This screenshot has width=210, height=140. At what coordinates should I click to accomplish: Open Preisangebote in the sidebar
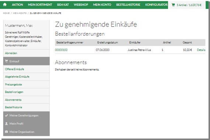tap(13, 84)
